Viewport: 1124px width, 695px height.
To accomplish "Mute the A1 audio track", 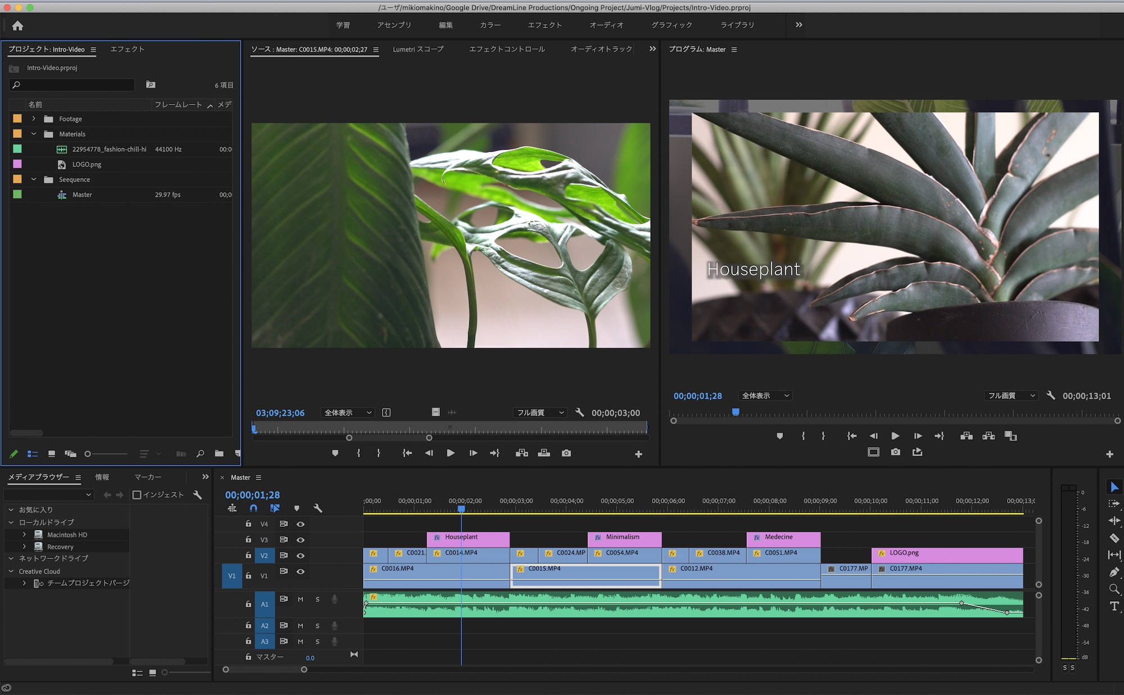I will pyautogui.click(x=301, y=599).
